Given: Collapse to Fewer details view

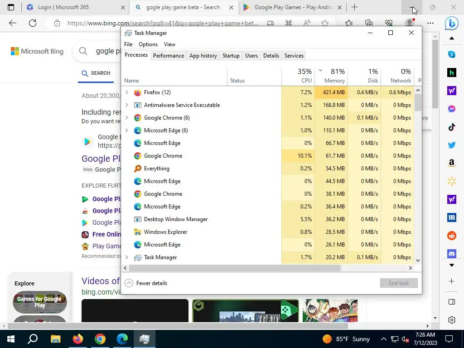Looking at the screenshot, I should (x=146, y=283).
